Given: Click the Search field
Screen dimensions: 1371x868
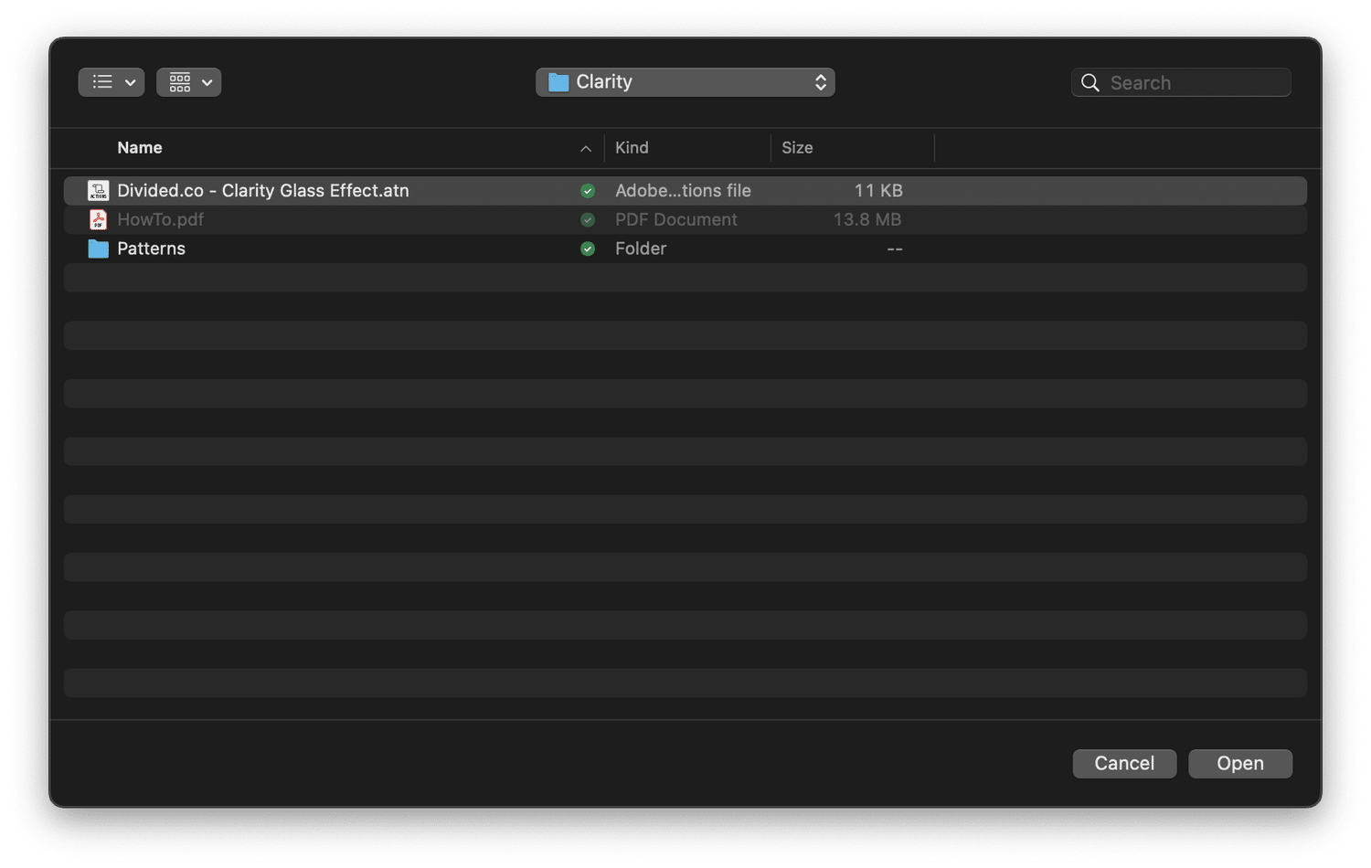Looking at the screenshot, I should click(1181, 82).
